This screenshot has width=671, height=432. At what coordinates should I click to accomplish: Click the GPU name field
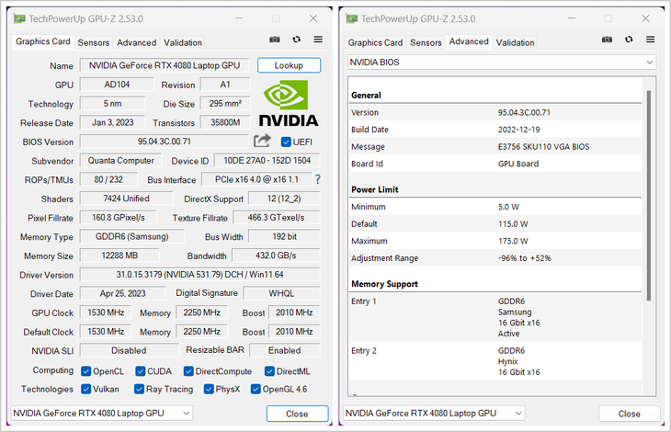tap(165, 65)
